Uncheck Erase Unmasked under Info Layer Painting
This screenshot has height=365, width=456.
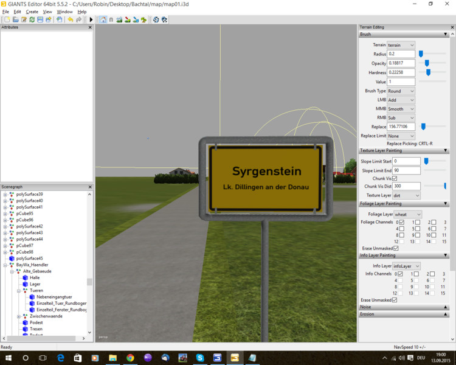click(396, 300)
